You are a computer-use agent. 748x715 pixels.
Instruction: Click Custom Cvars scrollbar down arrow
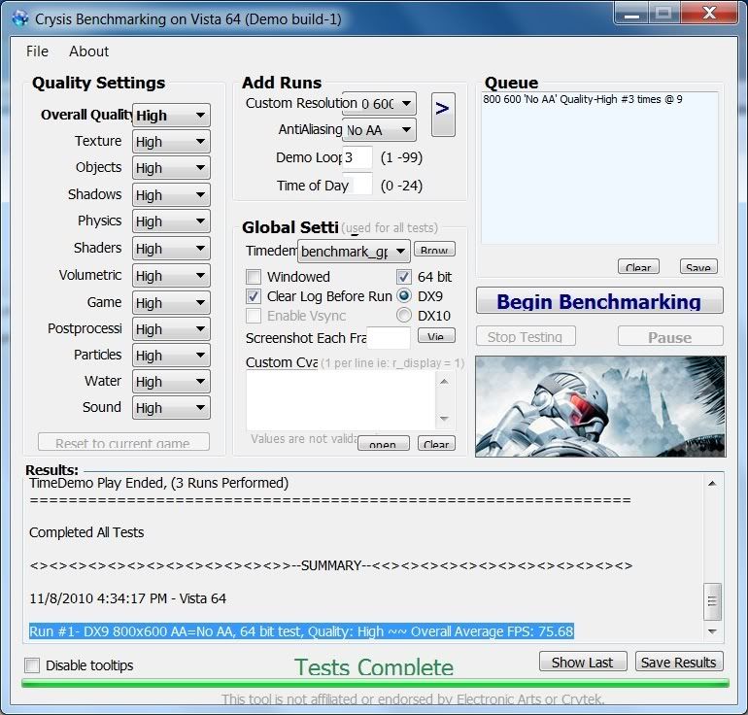point(444,419)
